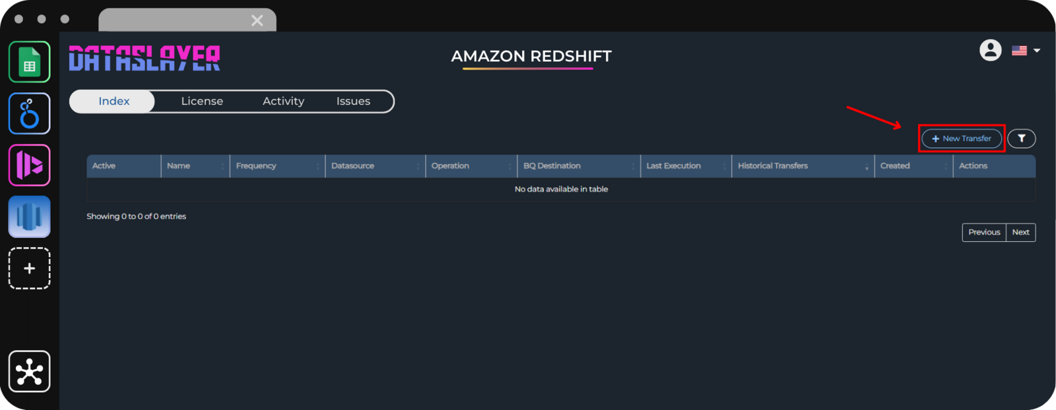Screen dimensions: 1056x410
Task: Select the Index tab
Action: (x=114, y=102)
